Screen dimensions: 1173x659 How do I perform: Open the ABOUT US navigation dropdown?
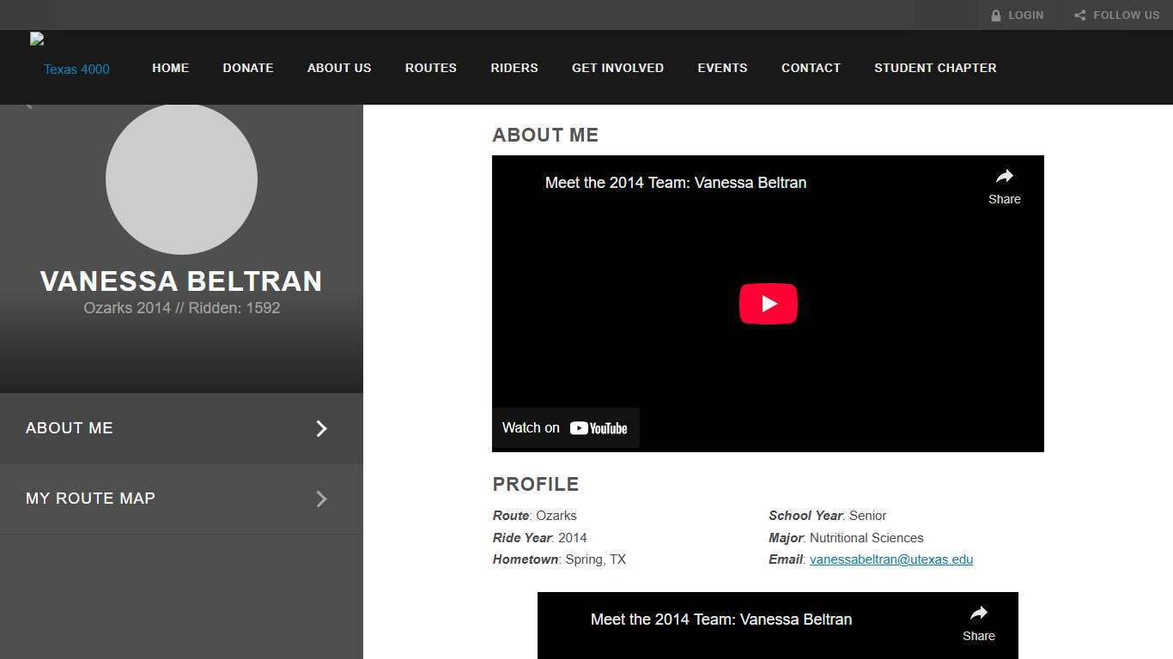tap(339, 68)
